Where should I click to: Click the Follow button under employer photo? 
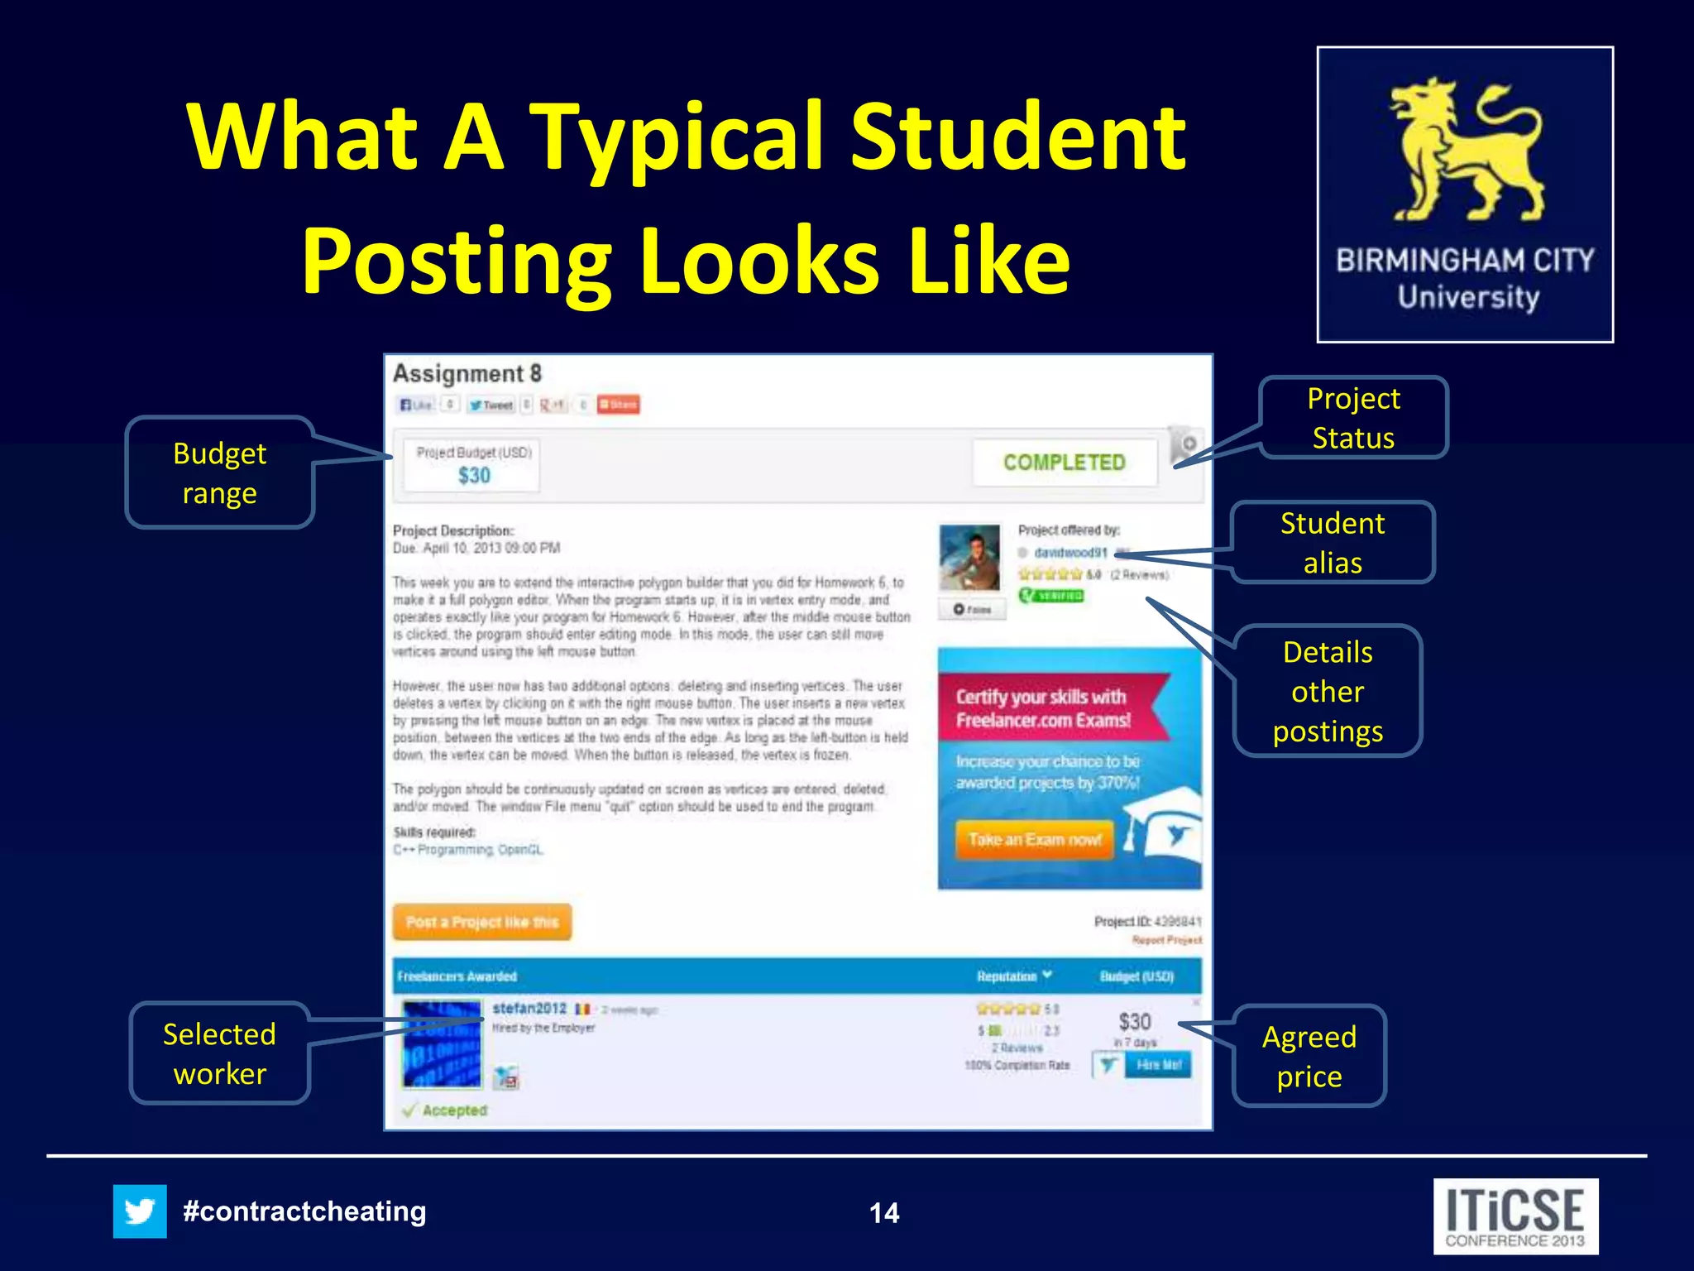click(973, 609)
